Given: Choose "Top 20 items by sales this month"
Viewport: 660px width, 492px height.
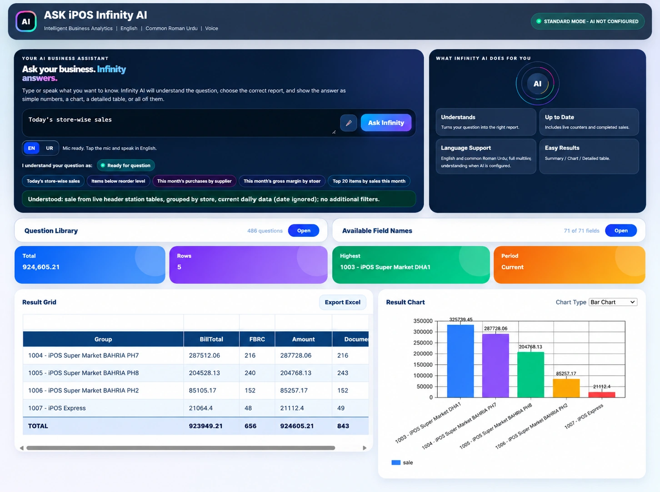Looking at the screenshot, I should tap(369, 181).
